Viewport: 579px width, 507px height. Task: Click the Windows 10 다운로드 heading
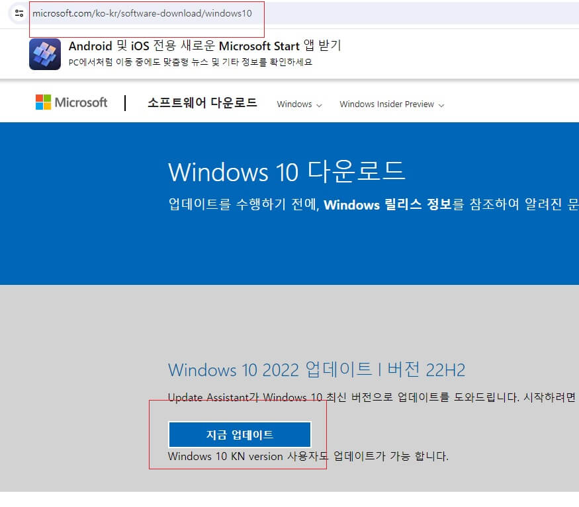(287, 172)
